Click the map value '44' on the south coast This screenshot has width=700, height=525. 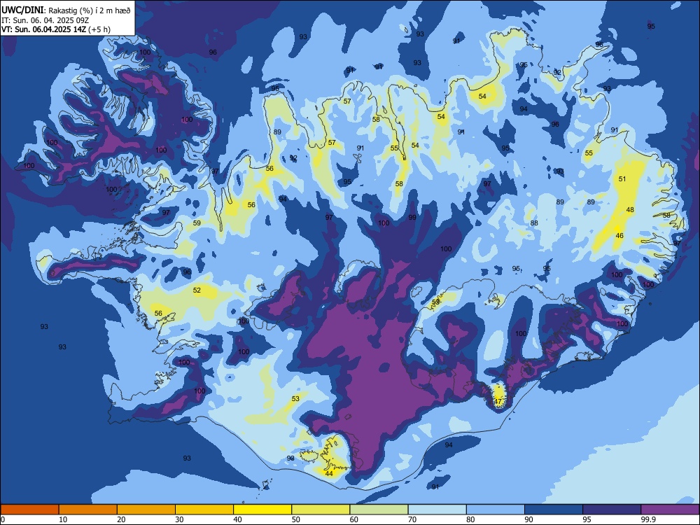329,474
